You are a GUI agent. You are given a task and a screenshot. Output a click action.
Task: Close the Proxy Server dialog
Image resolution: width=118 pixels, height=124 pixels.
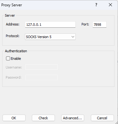coord(110,5)
